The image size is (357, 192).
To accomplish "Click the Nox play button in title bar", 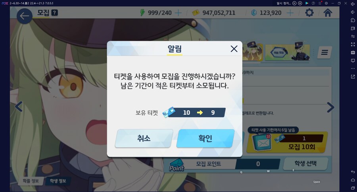I will (x=294, y=3).
